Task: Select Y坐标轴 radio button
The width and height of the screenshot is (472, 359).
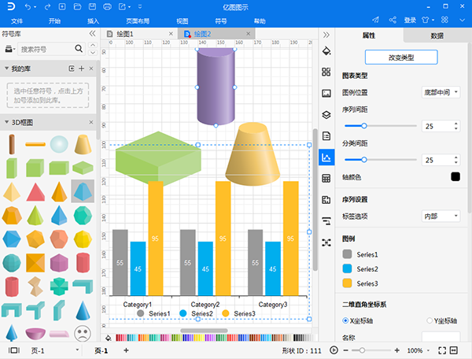Action: point(430,320)
